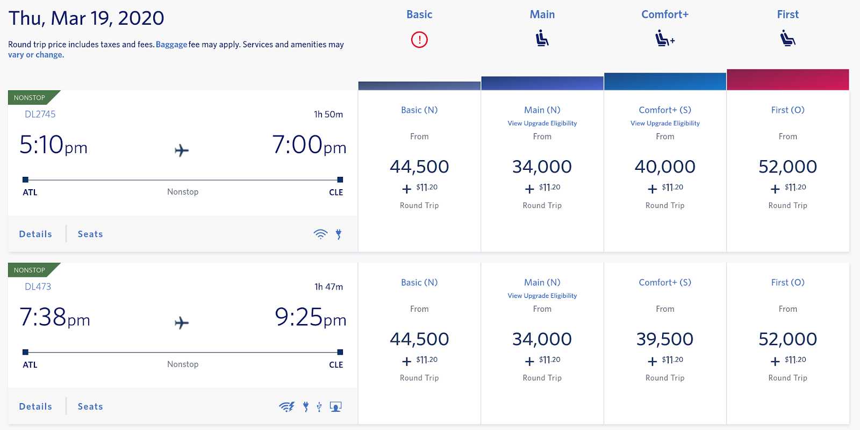Select the 52,000 First fare on DL473
The image size is (860, 430).
[x=788, y=339]
